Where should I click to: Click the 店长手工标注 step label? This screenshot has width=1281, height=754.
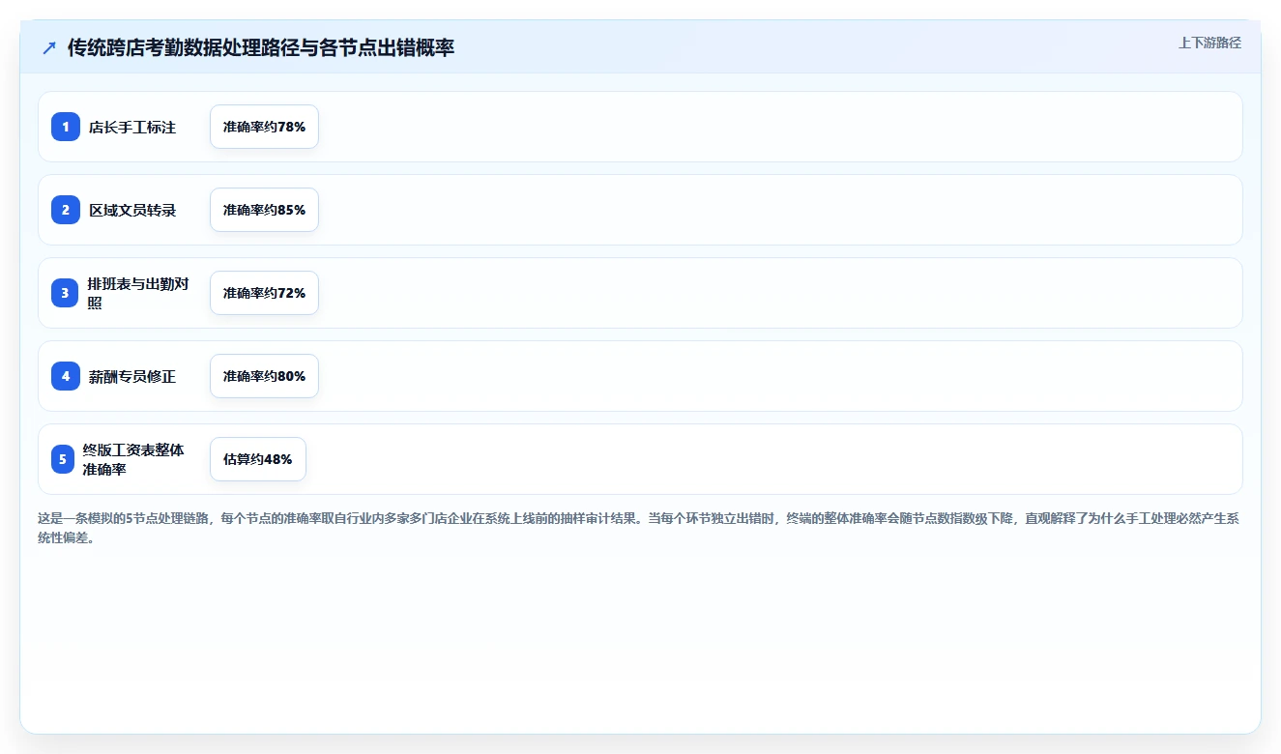point(132,127)
